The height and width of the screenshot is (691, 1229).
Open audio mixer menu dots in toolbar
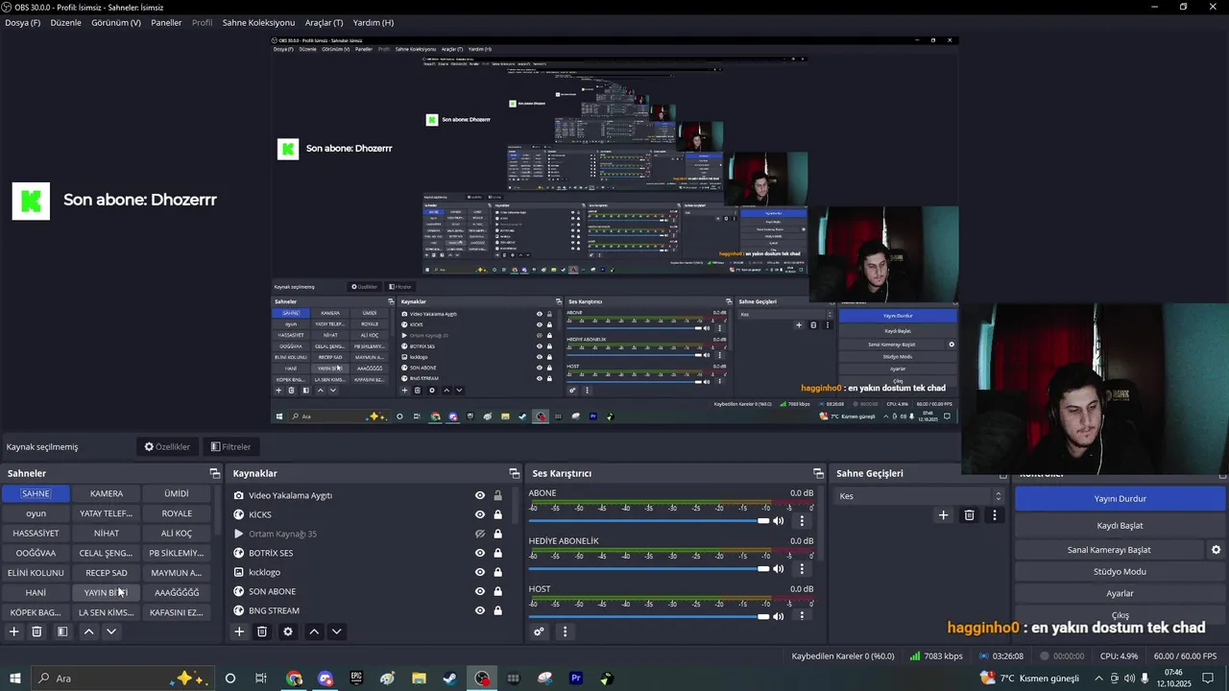pos(565,631)
